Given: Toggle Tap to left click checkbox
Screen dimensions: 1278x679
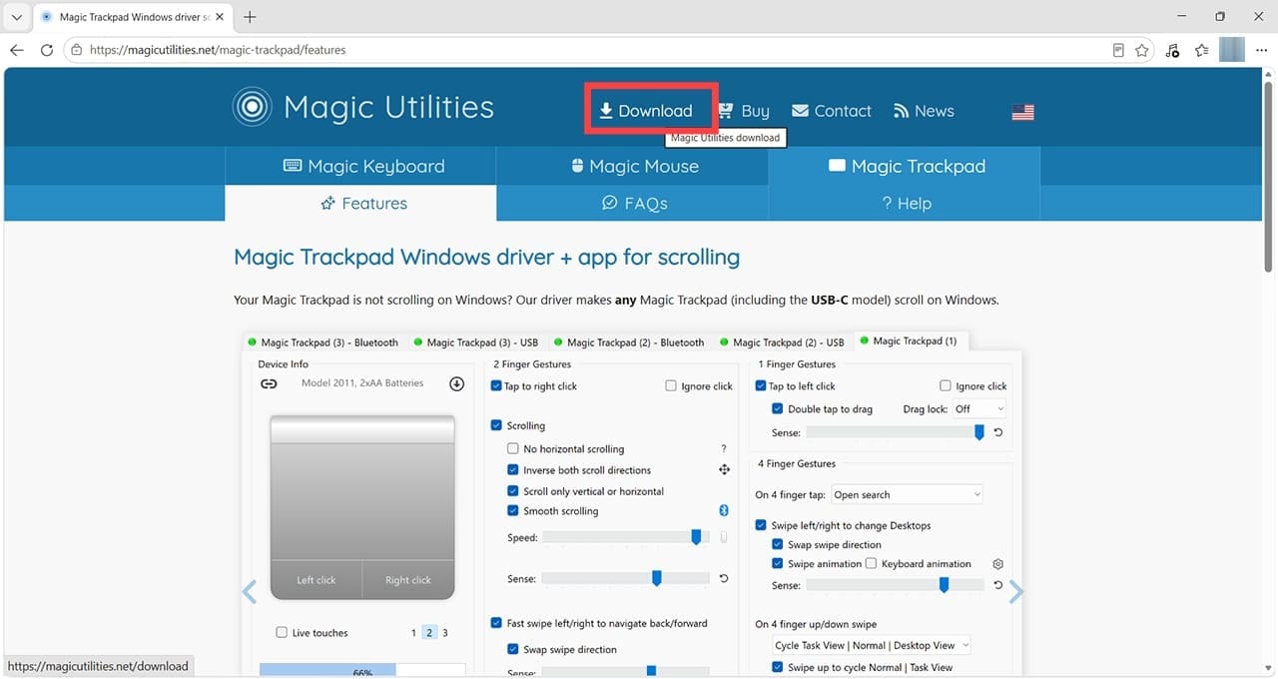Looking at the screenshot, I should 763,386.
